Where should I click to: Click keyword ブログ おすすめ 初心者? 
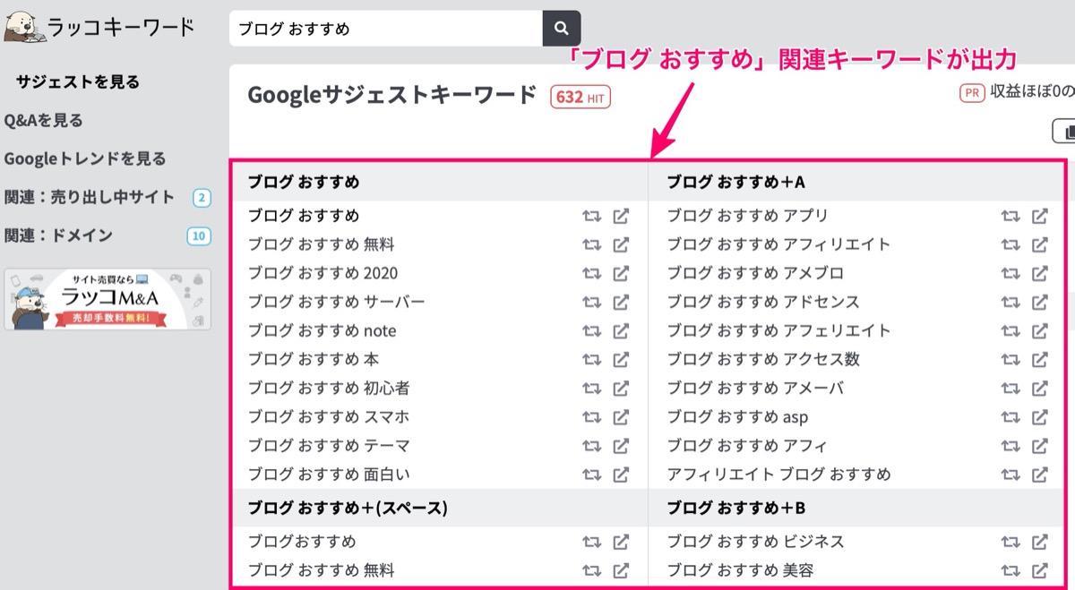(329, 388)
